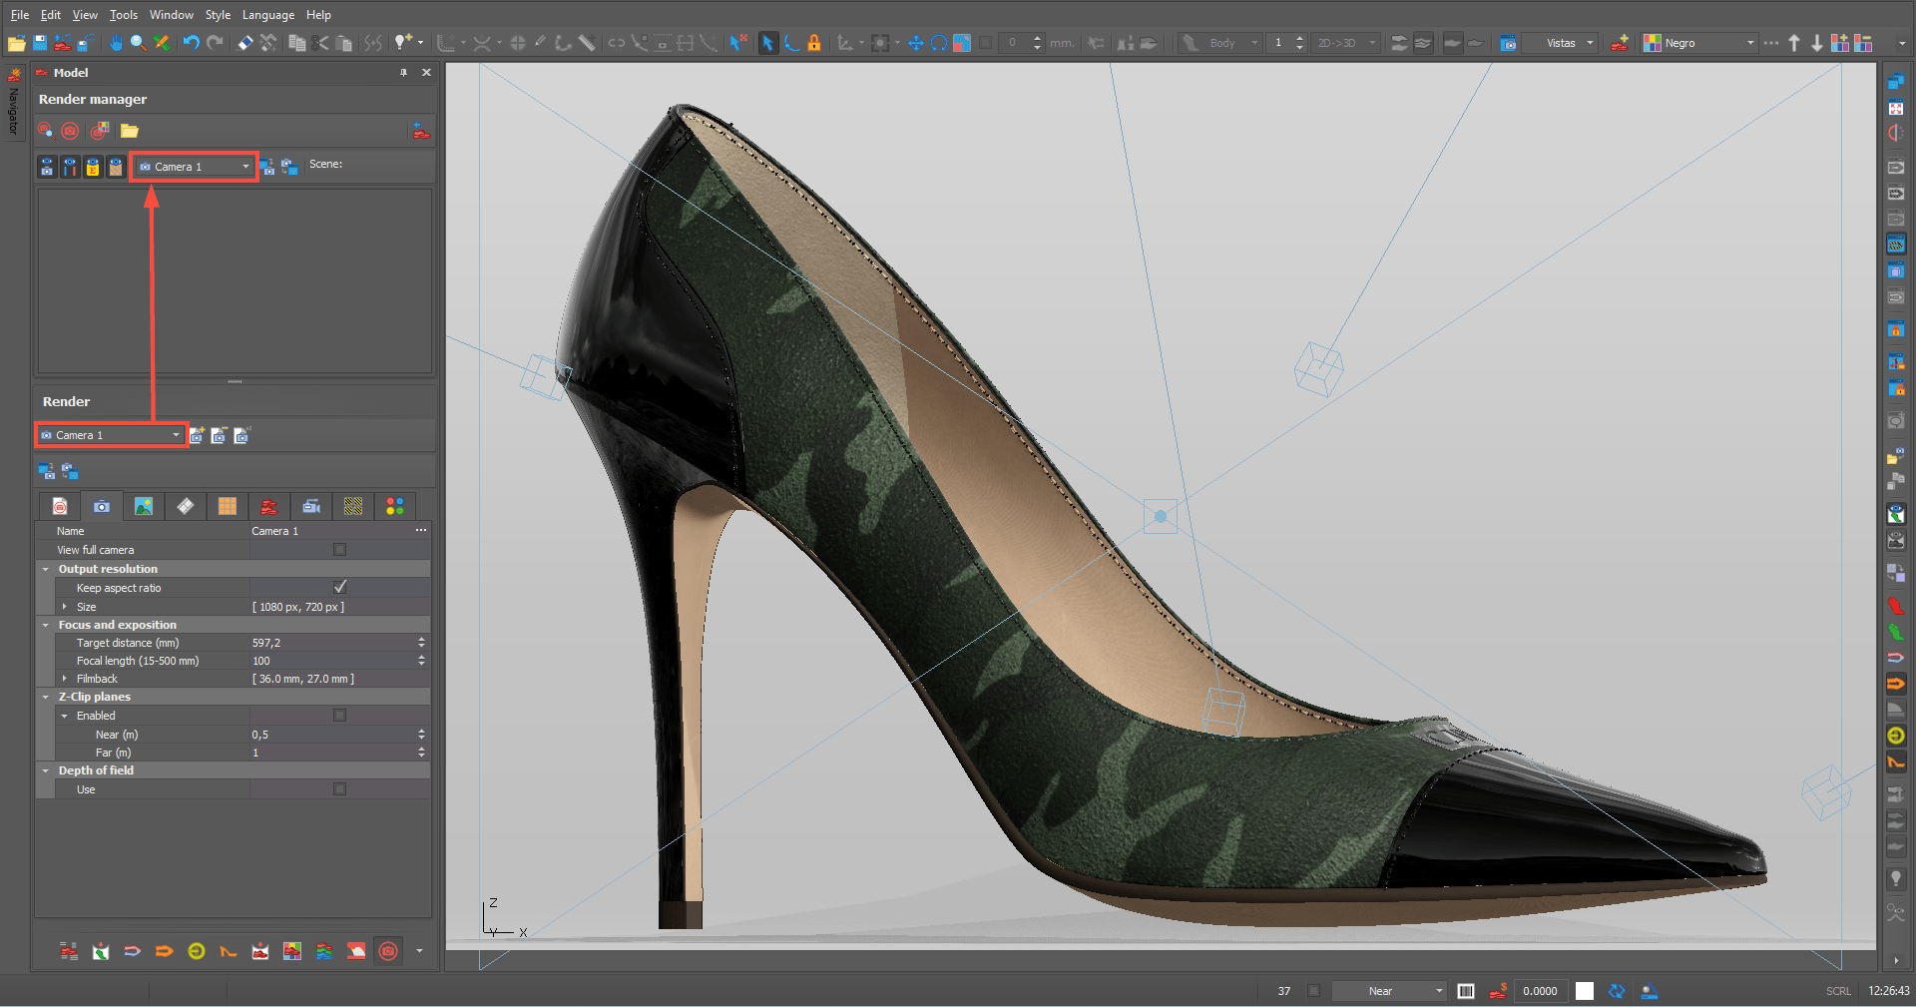
Task: Click the white color swatch in status bar
Action: click(1584, 991)
